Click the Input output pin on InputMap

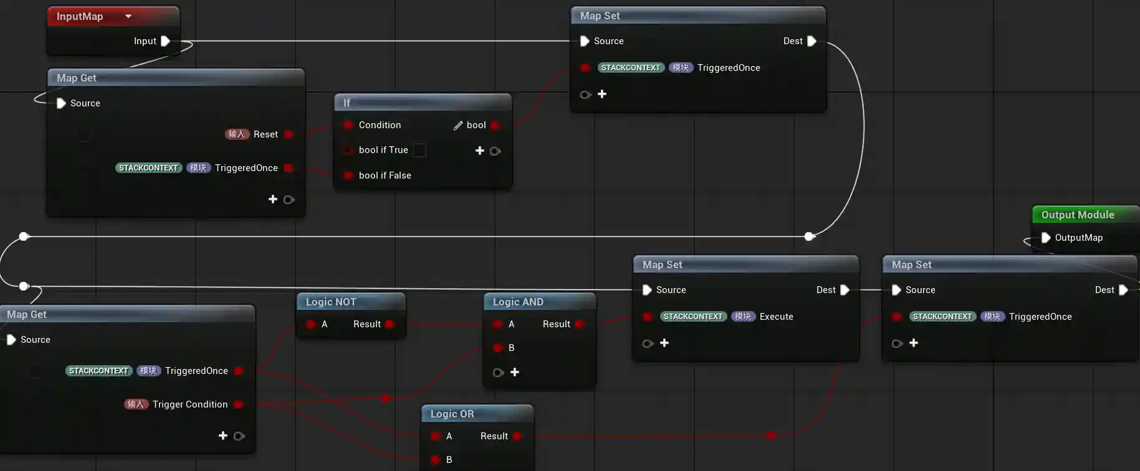click(x=165, y=41)
